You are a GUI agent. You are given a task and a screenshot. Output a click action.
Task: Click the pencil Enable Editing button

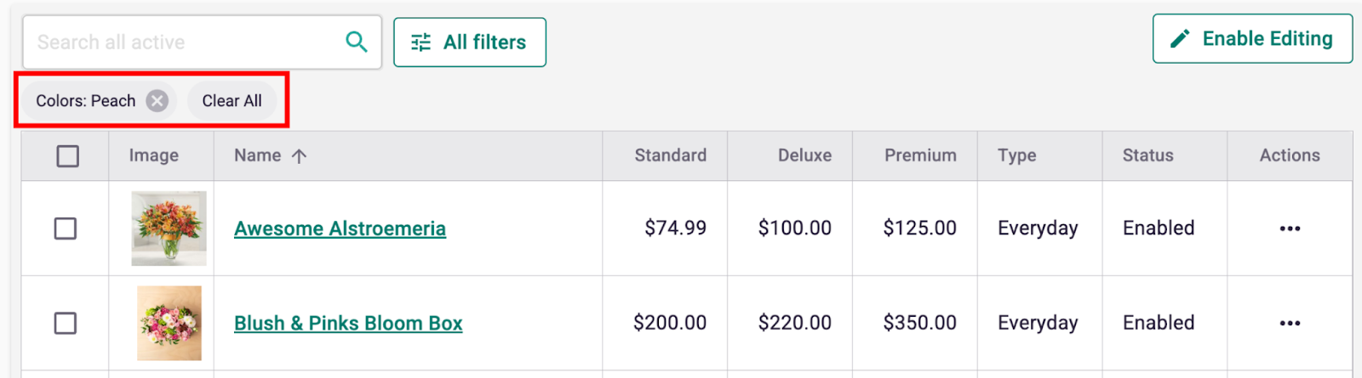point(1251,39)
